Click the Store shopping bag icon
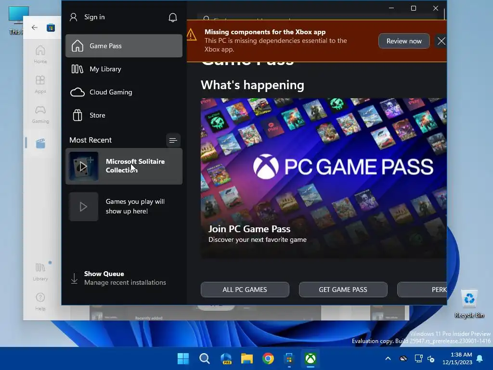 coord(78,115)
